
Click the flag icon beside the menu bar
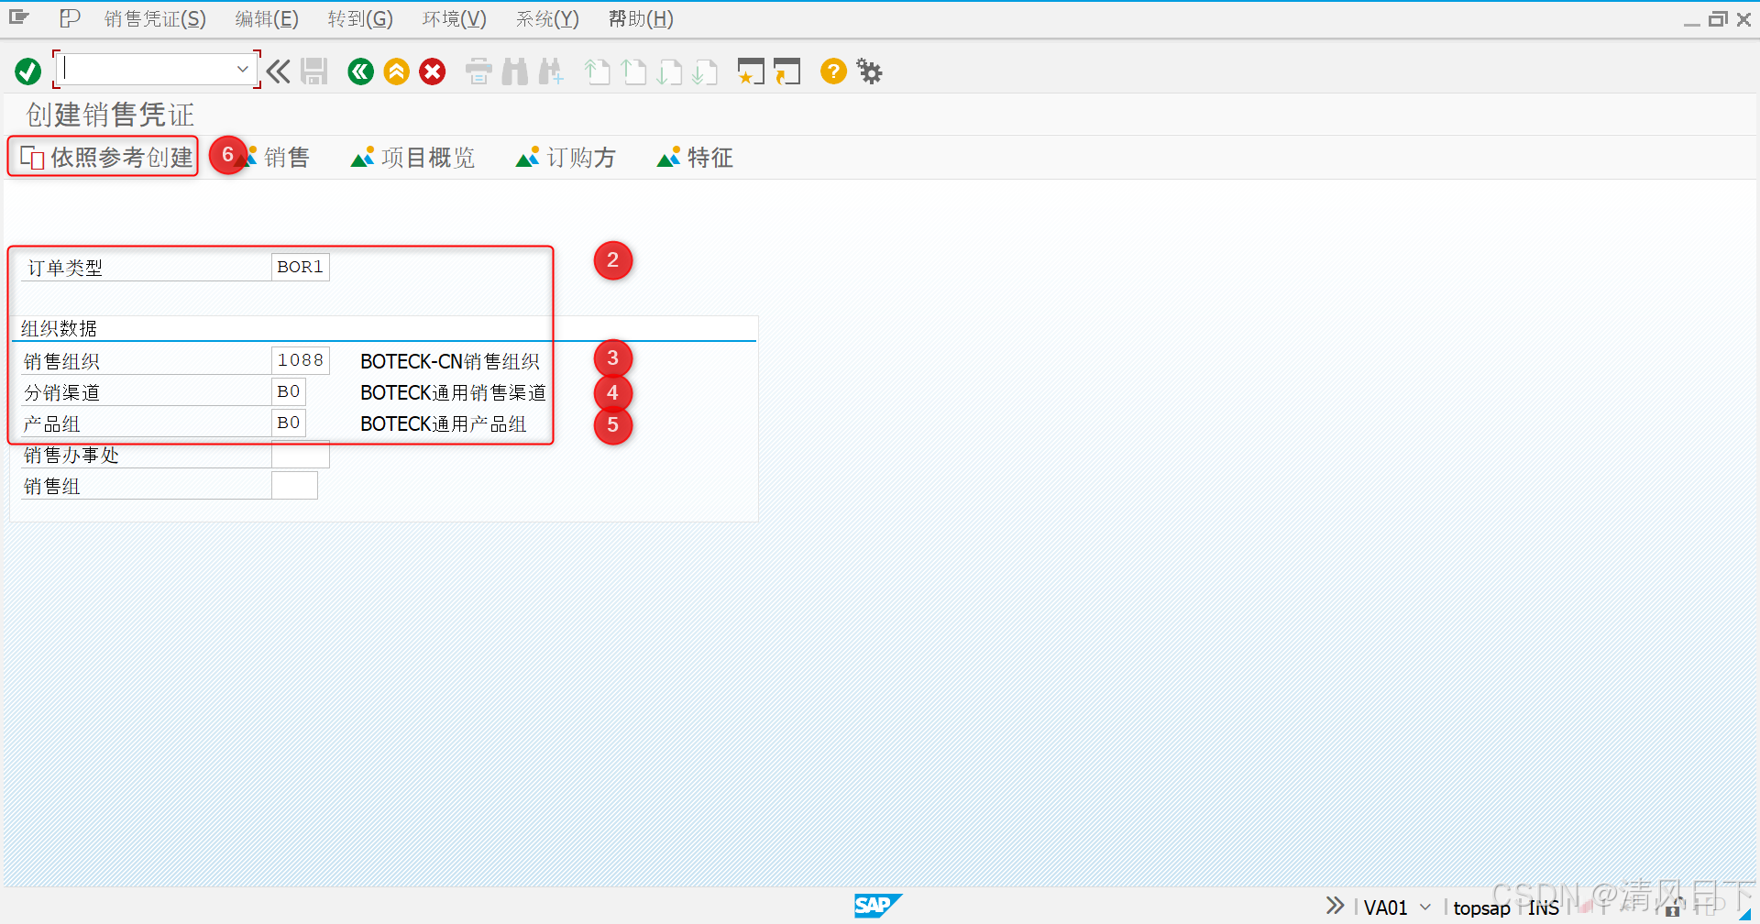[x=70, y=18]
